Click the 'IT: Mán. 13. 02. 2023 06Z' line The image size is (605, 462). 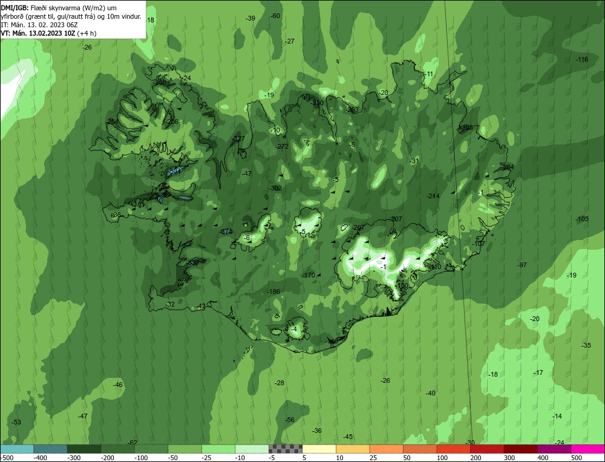(x=39, y=25)
